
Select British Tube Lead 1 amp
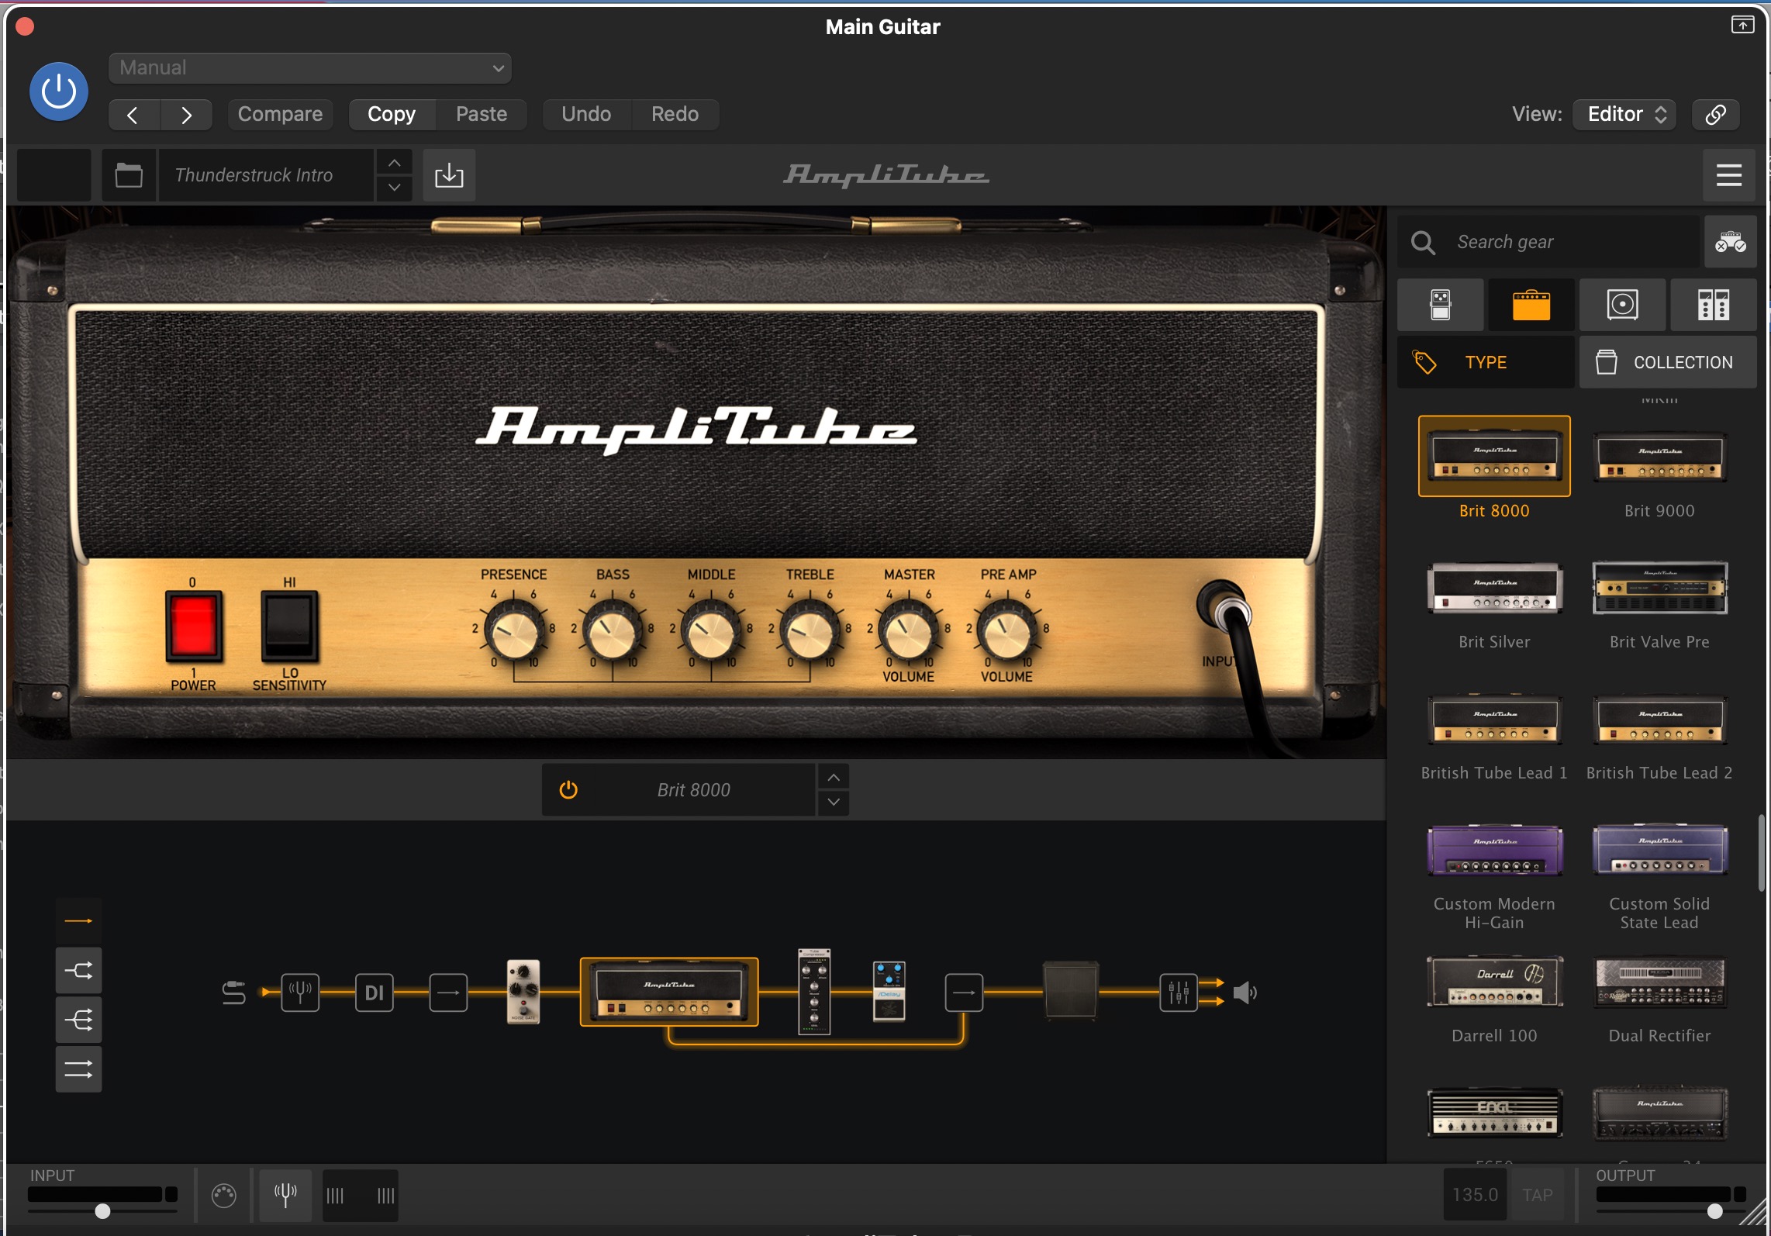[x=1494, y=719]
